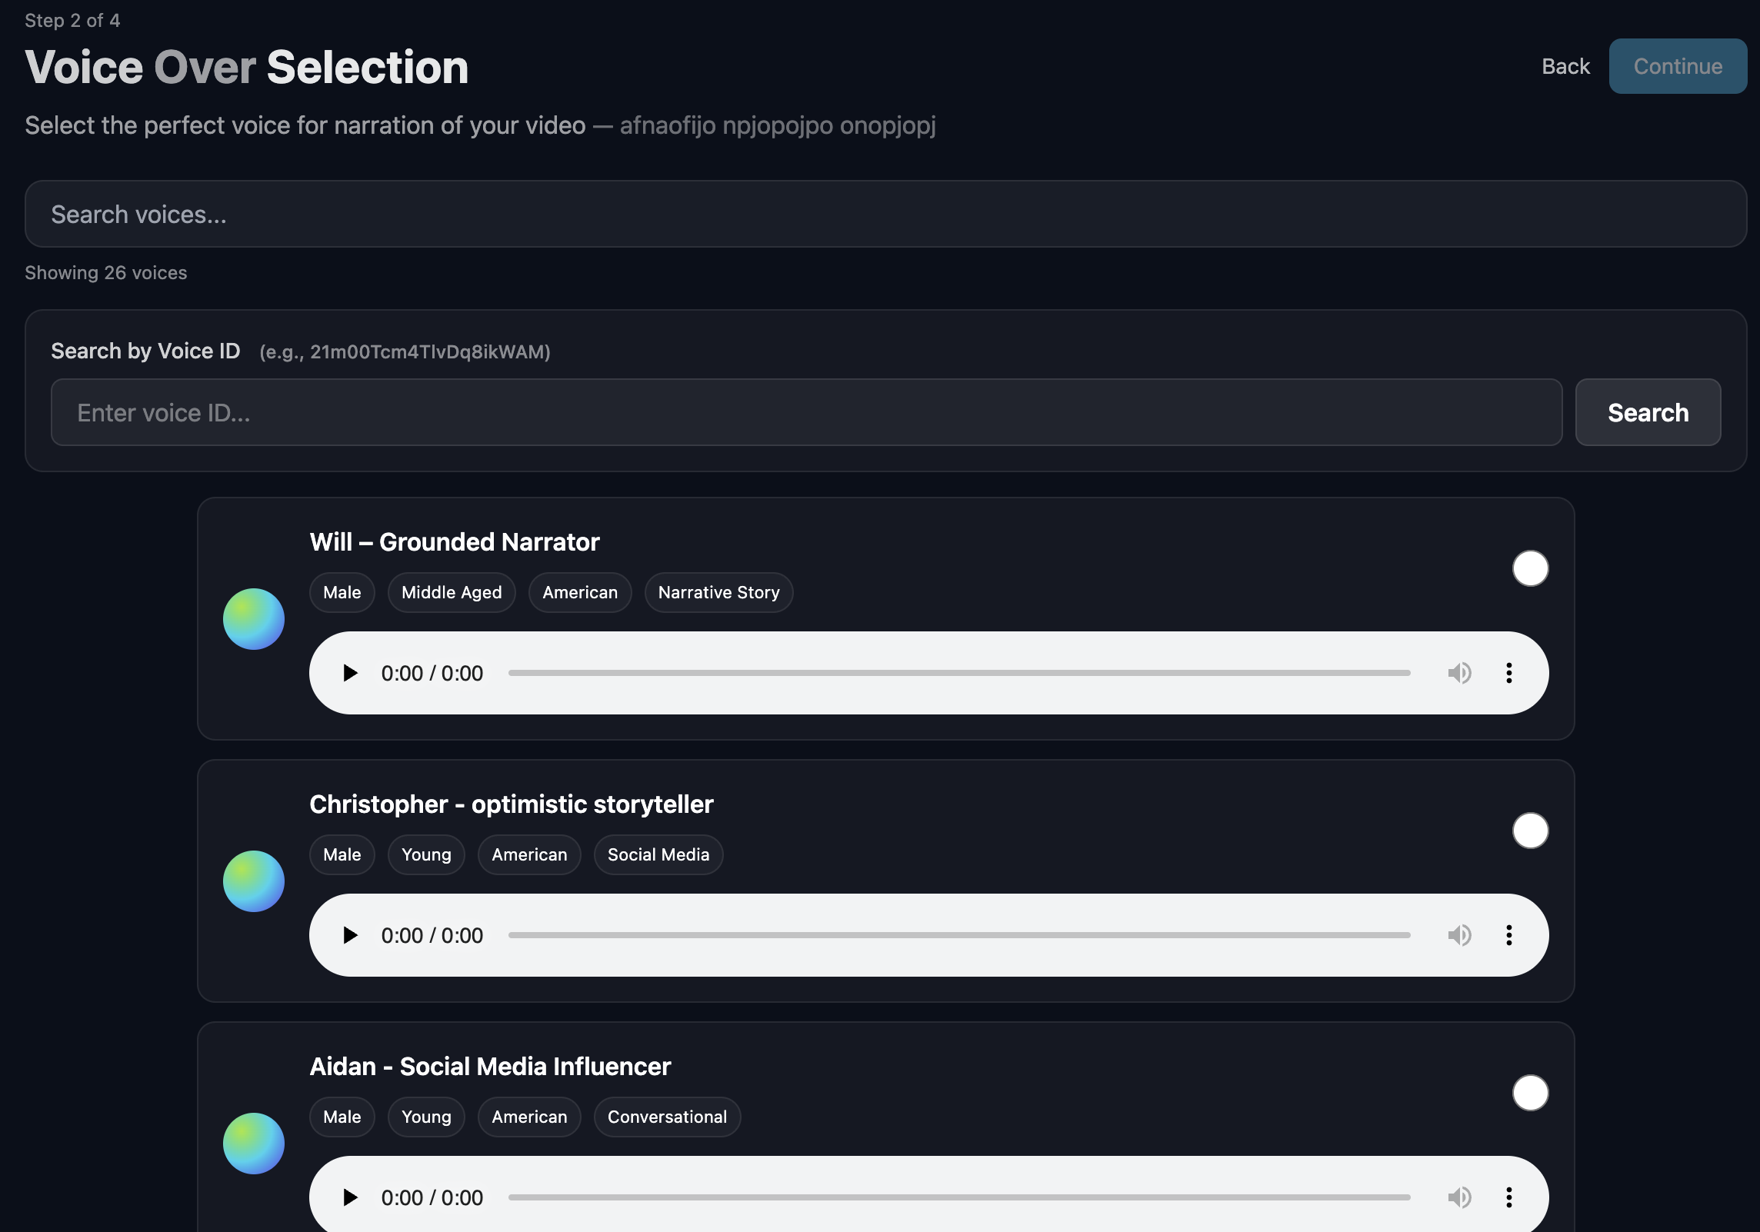Open Aidan's player three-dot menu
Viewport: 1760px width, 1232px height.
coord(1508,1197)
